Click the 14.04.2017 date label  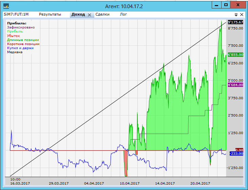coord(165,184)
